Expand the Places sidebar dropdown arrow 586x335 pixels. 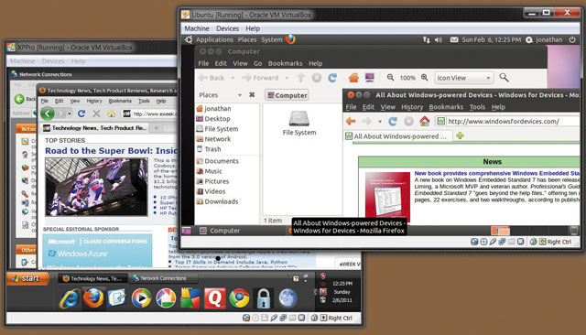point(240,95)
